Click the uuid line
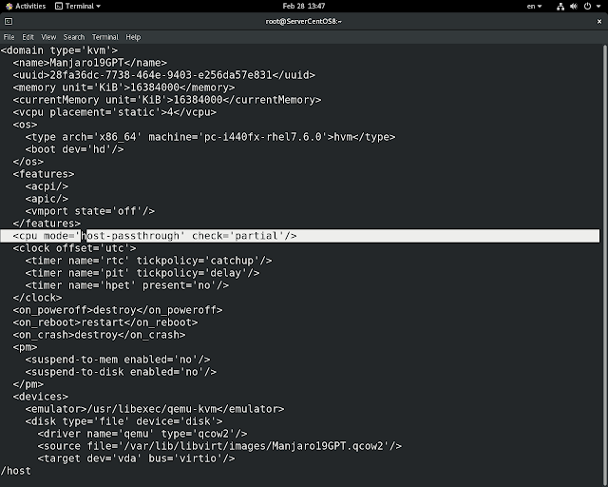Viewport: 608px width, 487px height. 164,75
